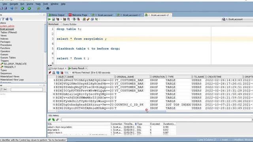This screenshot has height=142, width=253.
Task: Run the statement with the green play icon
Action: click(x=49, y=19)
